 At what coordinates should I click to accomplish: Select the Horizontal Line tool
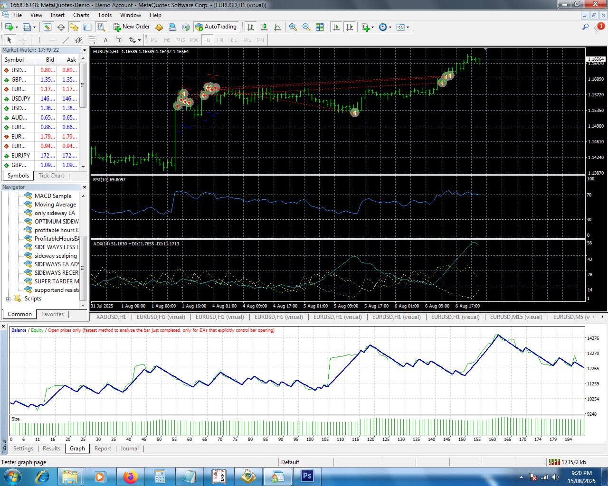point(52,40)
